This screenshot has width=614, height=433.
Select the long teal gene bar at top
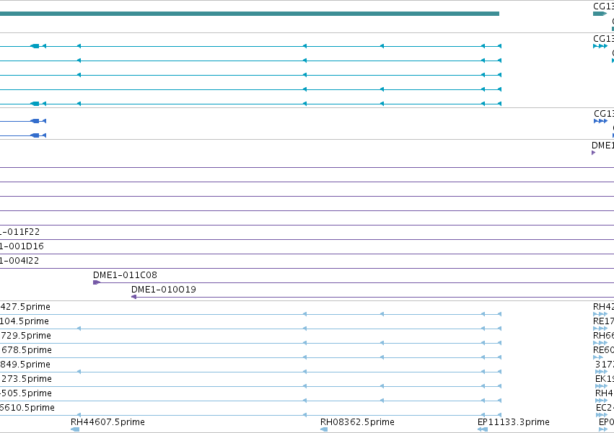click(250, 14)
